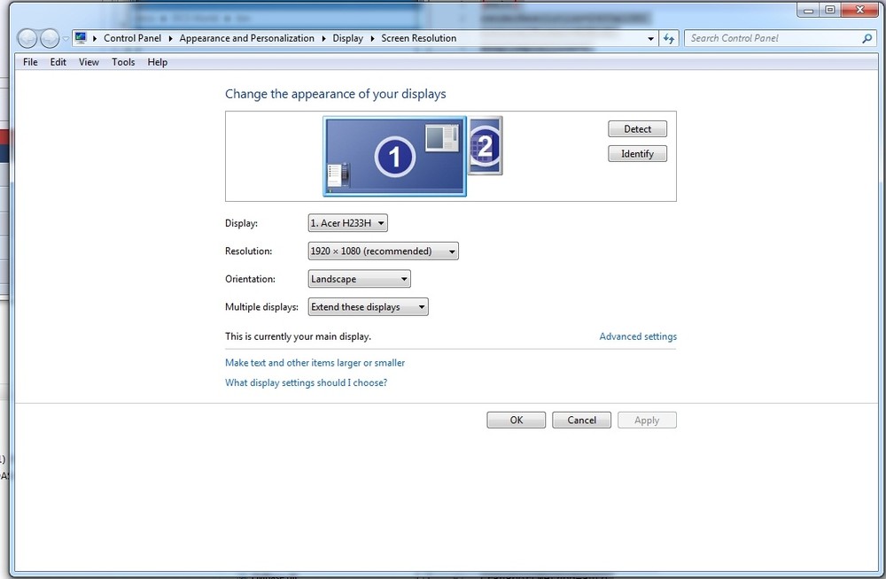
Task: Select monitor 1 in display preview
Action: point(394,156)
